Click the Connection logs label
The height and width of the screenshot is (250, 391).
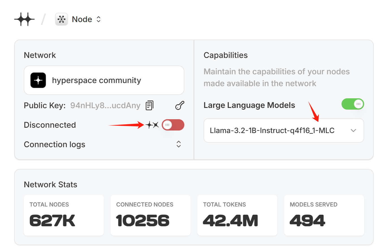[x=55, y=144]
